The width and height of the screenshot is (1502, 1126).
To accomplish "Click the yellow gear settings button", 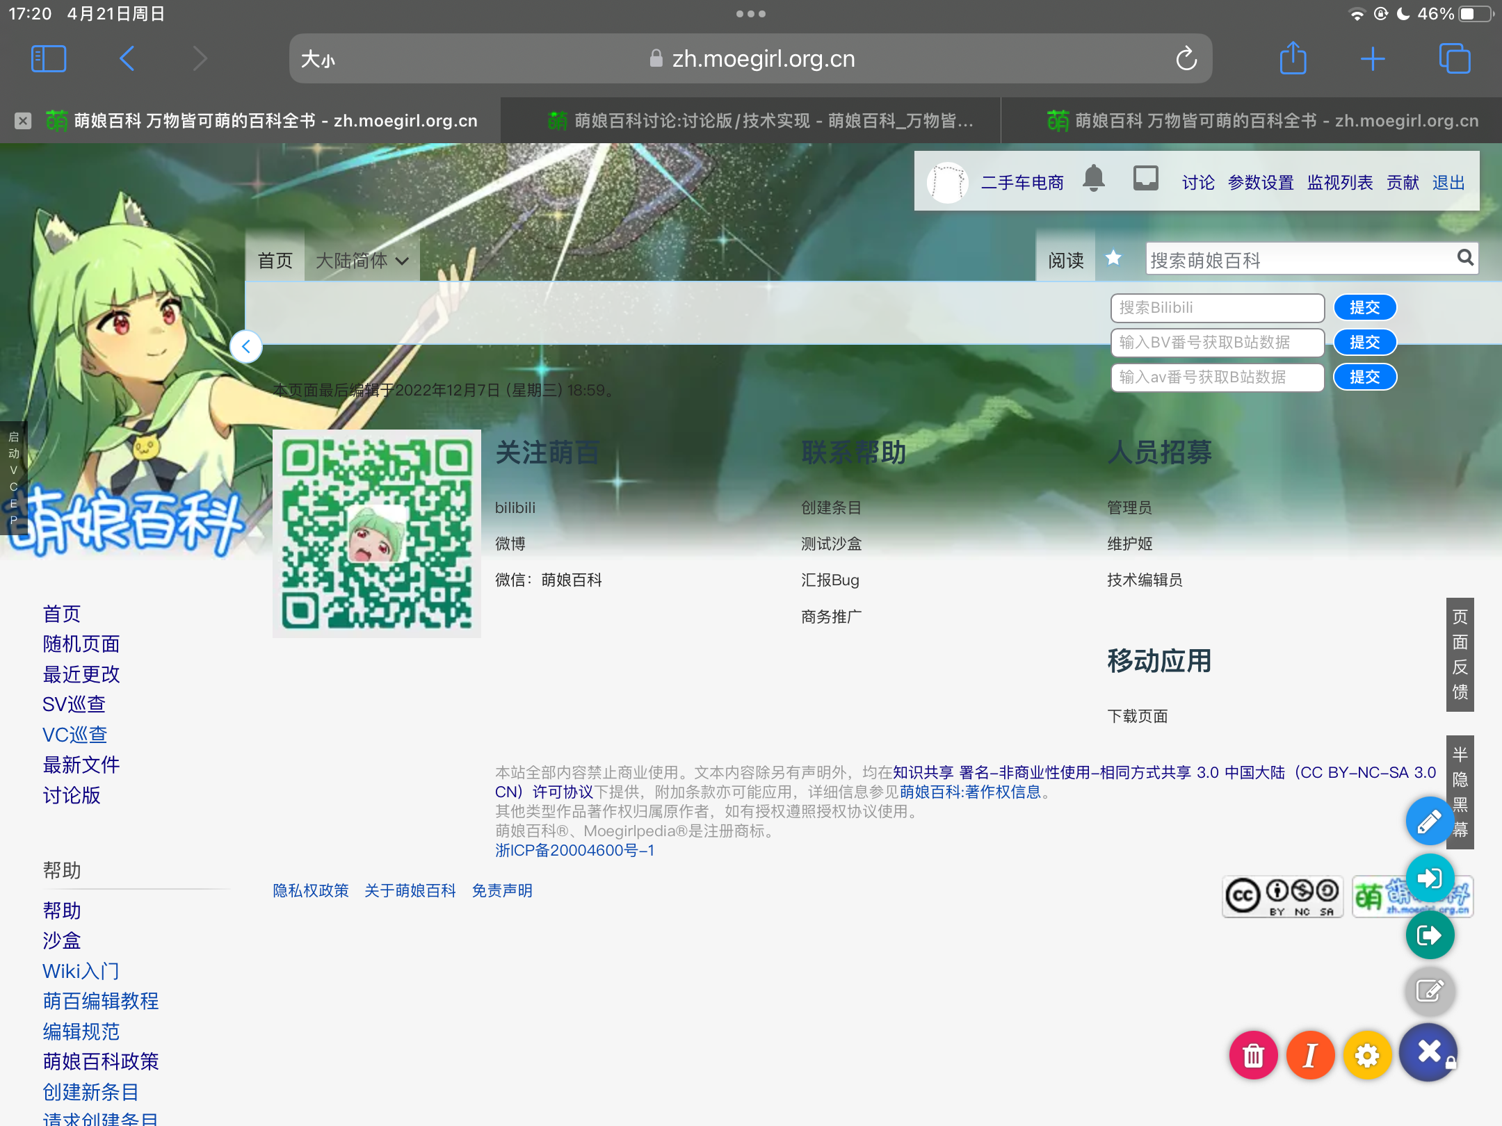I will click(1367, 1055).
